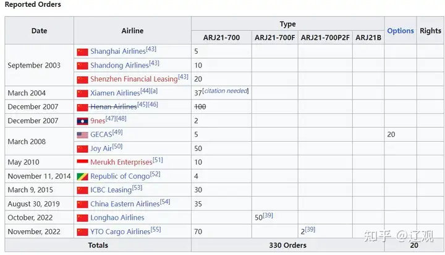Screen dimensions: 445x255
Task: Click the 'Rights' column header
Action: click(431, 31)
